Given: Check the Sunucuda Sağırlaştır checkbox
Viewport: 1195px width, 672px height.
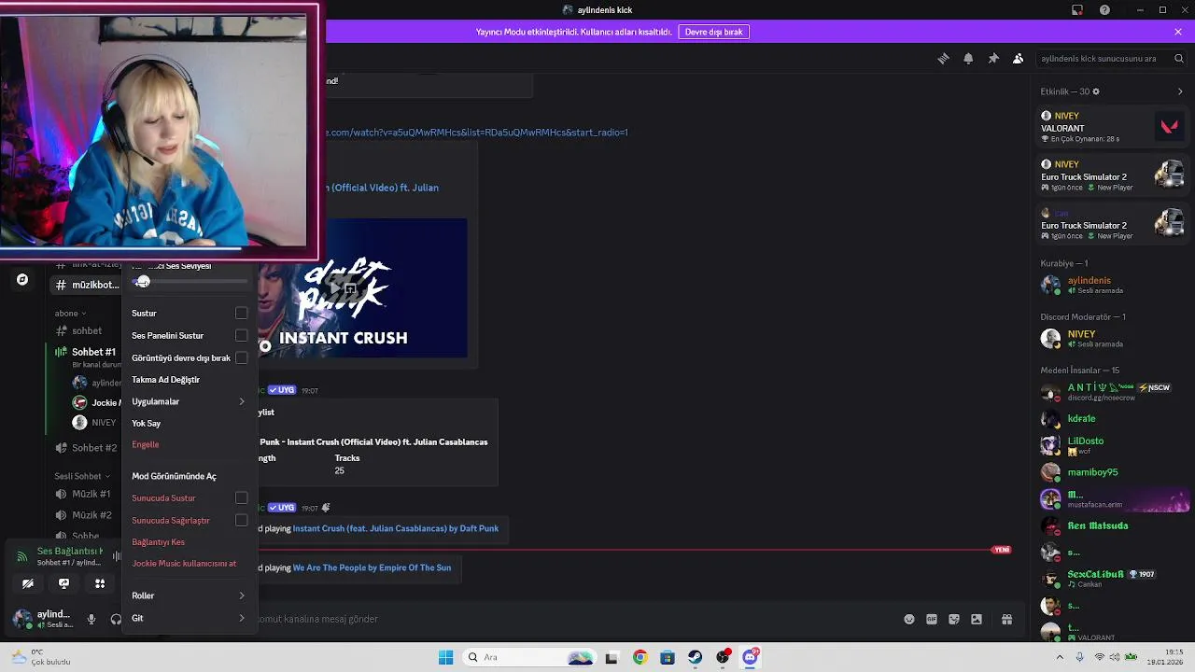Looking at the screenshot, I should (x=241, y=520).
